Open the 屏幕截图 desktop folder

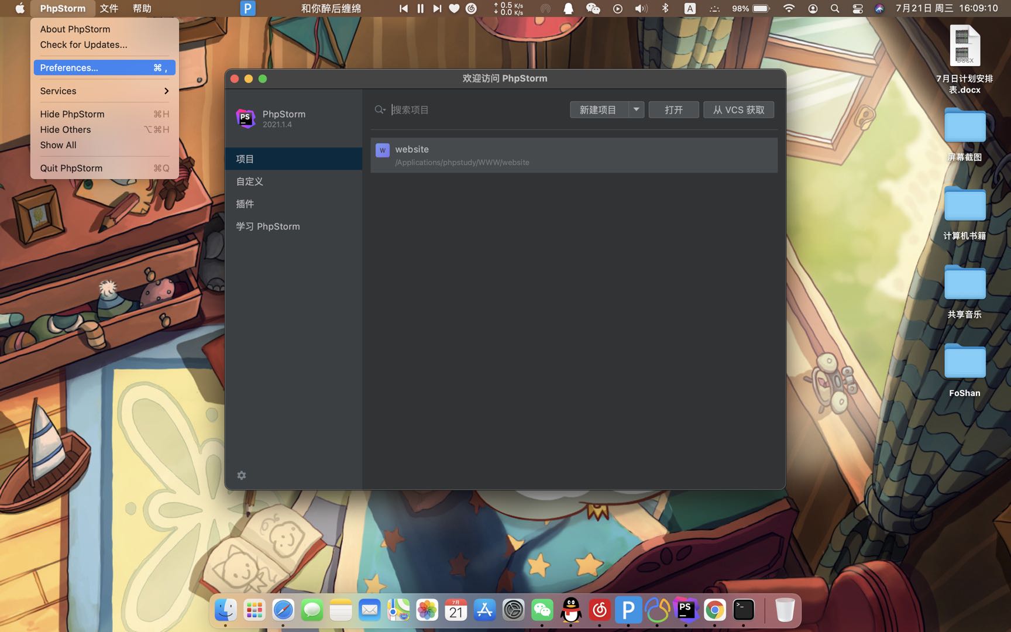coord(965,135)
